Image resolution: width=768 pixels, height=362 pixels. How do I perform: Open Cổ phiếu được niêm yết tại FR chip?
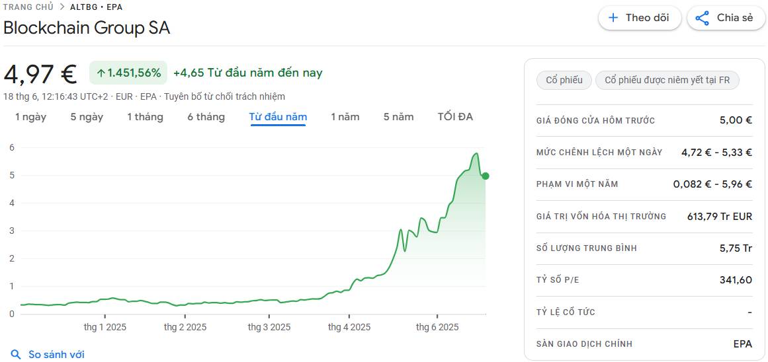click(x=667, y=80)
